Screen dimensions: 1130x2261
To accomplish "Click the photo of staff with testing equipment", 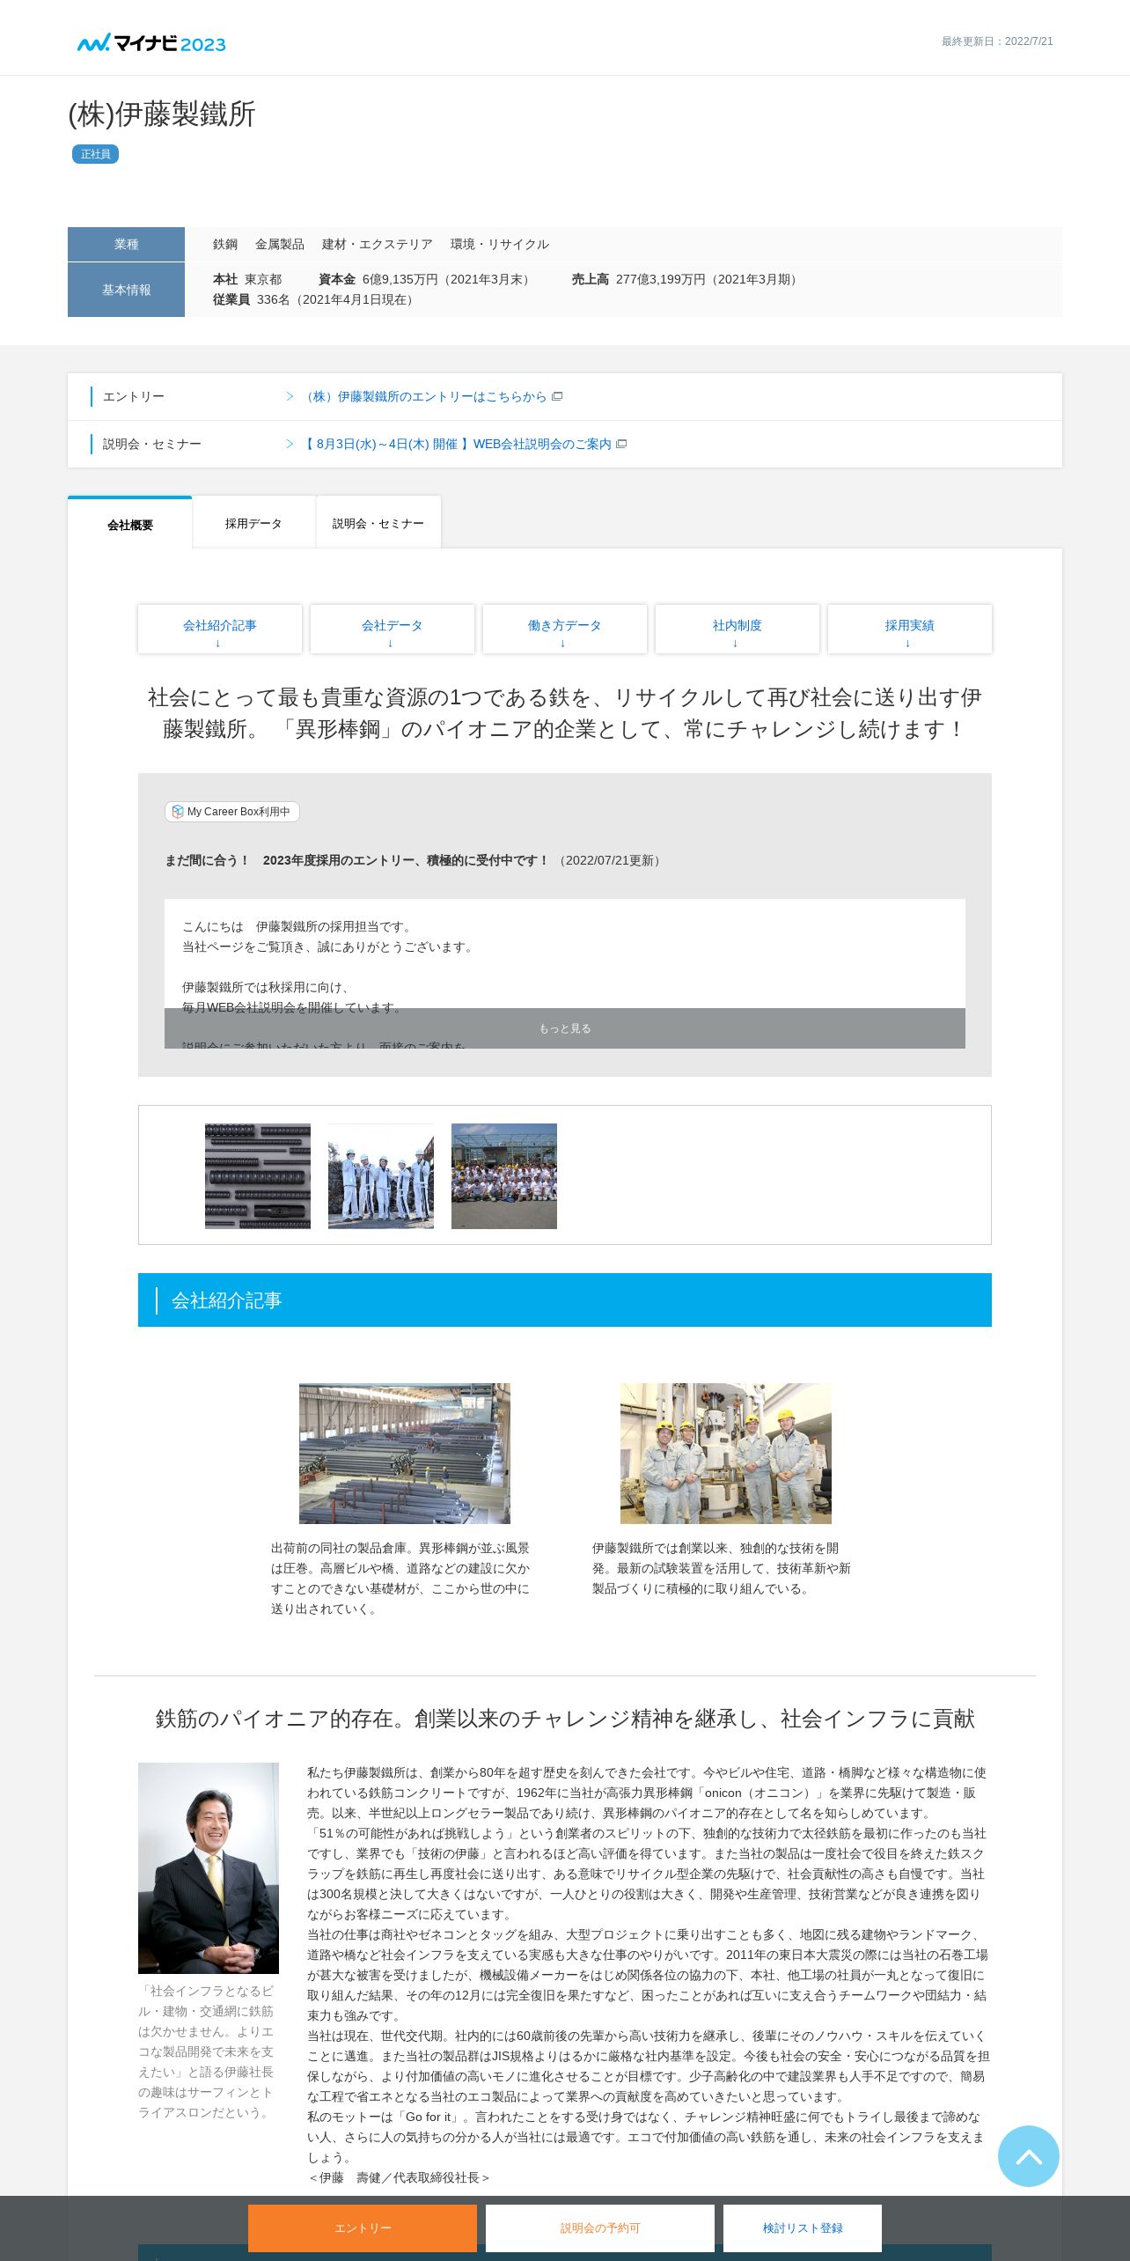I will (726, 1454).
